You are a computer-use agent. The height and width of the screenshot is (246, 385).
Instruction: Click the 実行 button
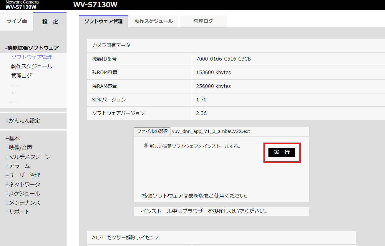(x=282, y=152)
